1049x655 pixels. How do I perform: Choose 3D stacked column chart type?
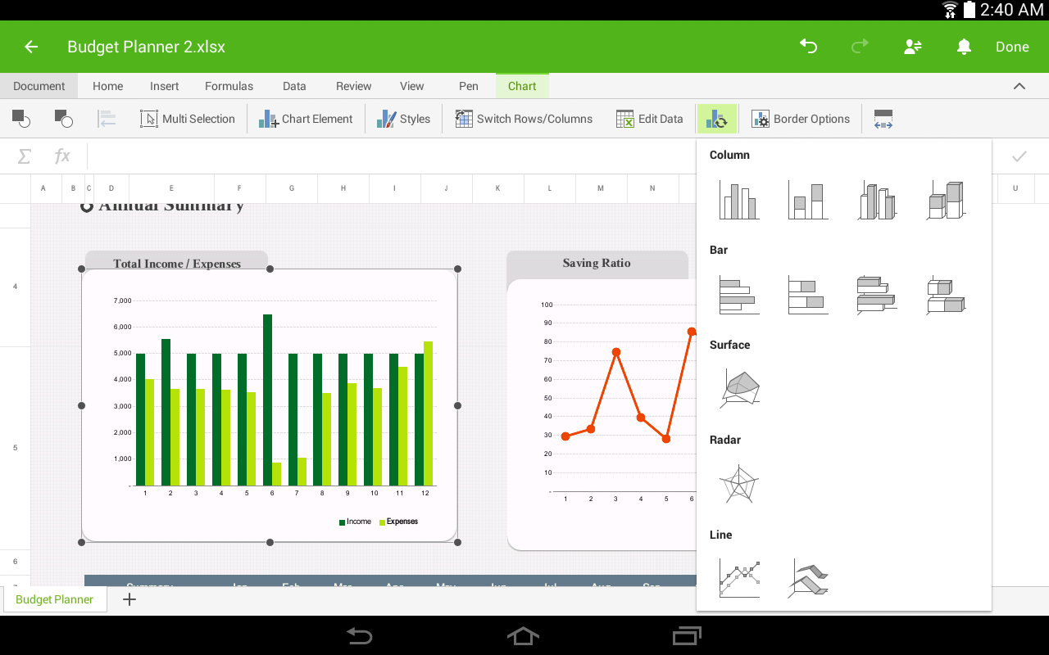click(x=946, y=200)
